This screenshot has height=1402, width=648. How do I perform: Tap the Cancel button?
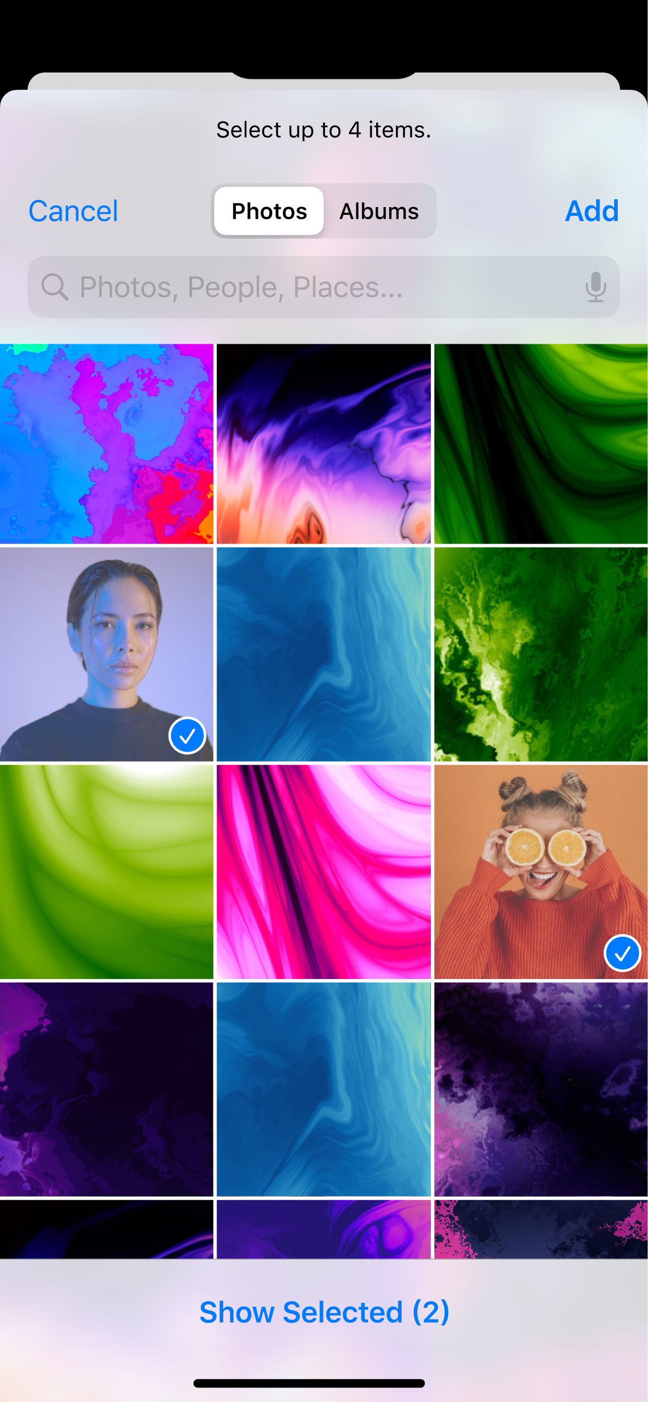73,211
